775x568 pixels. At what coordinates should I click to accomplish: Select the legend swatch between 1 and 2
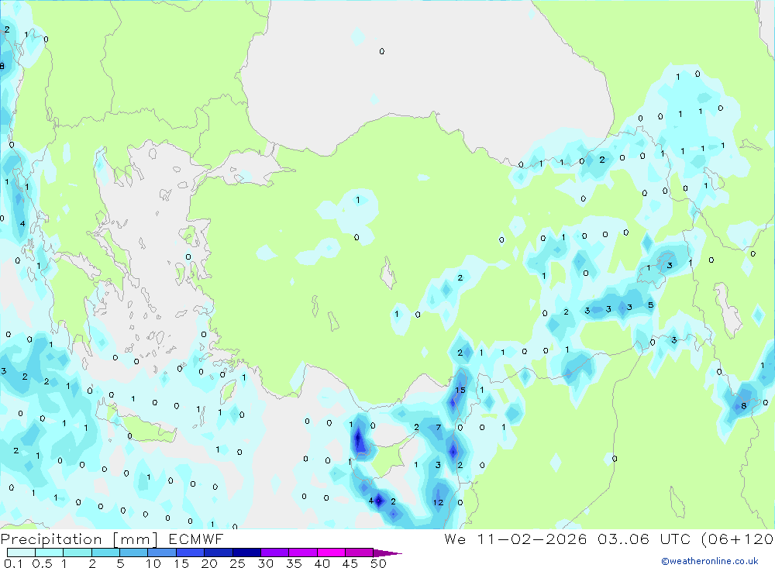coord(77,553)
